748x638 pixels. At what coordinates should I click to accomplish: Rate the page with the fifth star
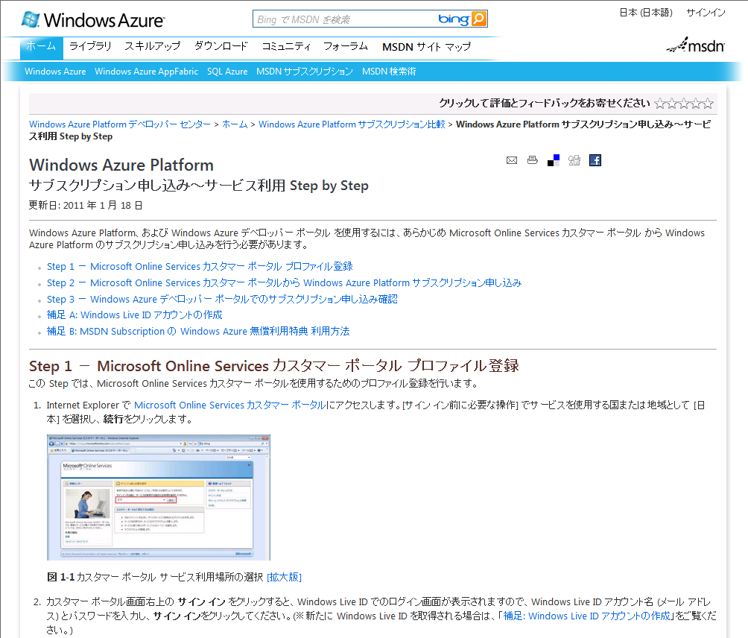click(x=708, y=104)
